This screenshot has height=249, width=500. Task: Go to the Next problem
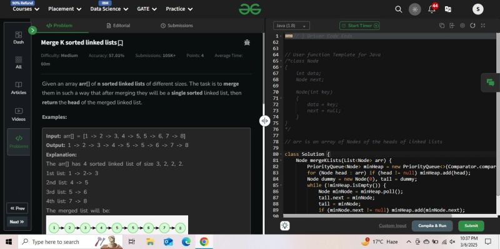point(17,221)
